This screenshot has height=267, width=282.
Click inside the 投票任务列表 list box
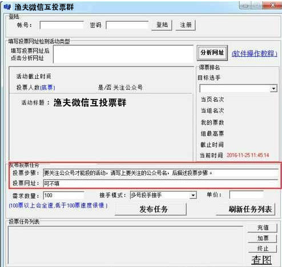pyautogui.click(x=126, y=245)
